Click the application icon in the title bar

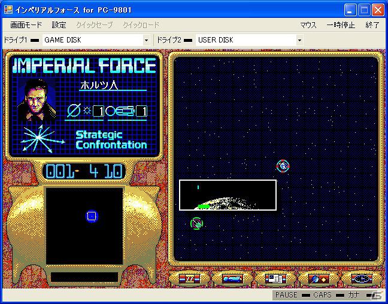pos(8,10)
